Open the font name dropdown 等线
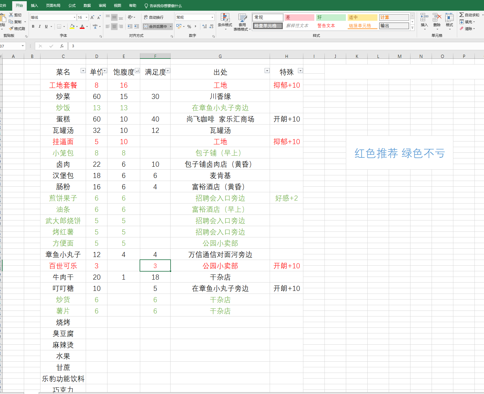This screenshot has width=484, height=394. click(x=74, y=17)
